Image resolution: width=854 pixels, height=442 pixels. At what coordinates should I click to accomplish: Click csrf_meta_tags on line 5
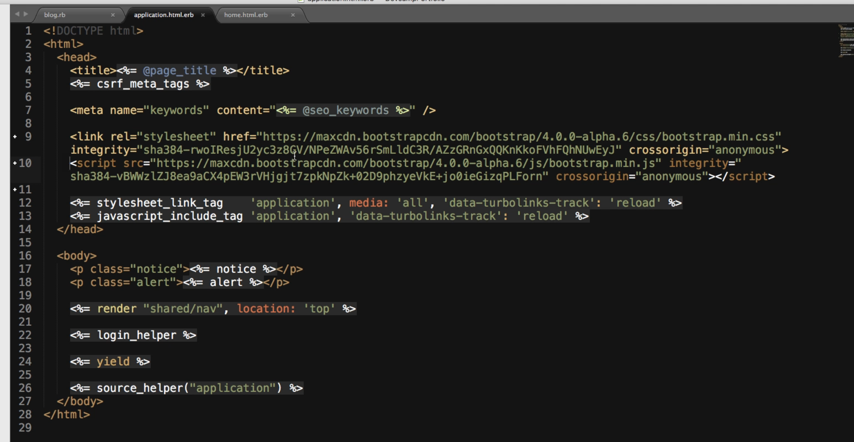coord(143,84)
